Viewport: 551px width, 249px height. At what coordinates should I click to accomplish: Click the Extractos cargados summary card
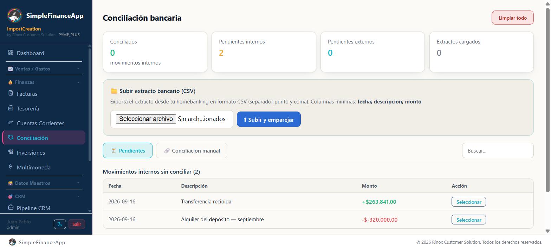pyautogui.click(x=481, y=52)
